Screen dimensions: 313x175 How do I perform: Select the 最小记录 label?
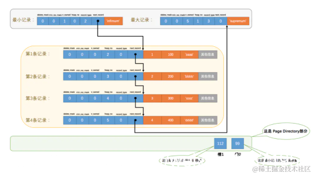tap(23, 20)
